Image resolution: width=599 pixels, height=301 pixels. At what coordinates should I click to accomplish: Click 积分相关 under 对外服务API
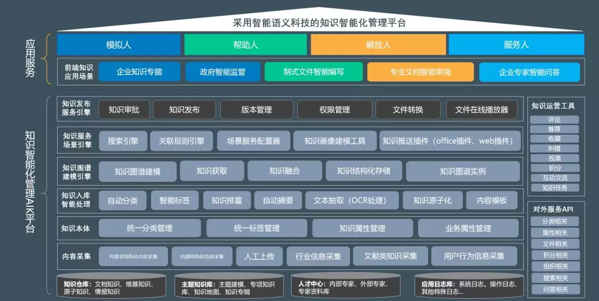coord(555,255)
